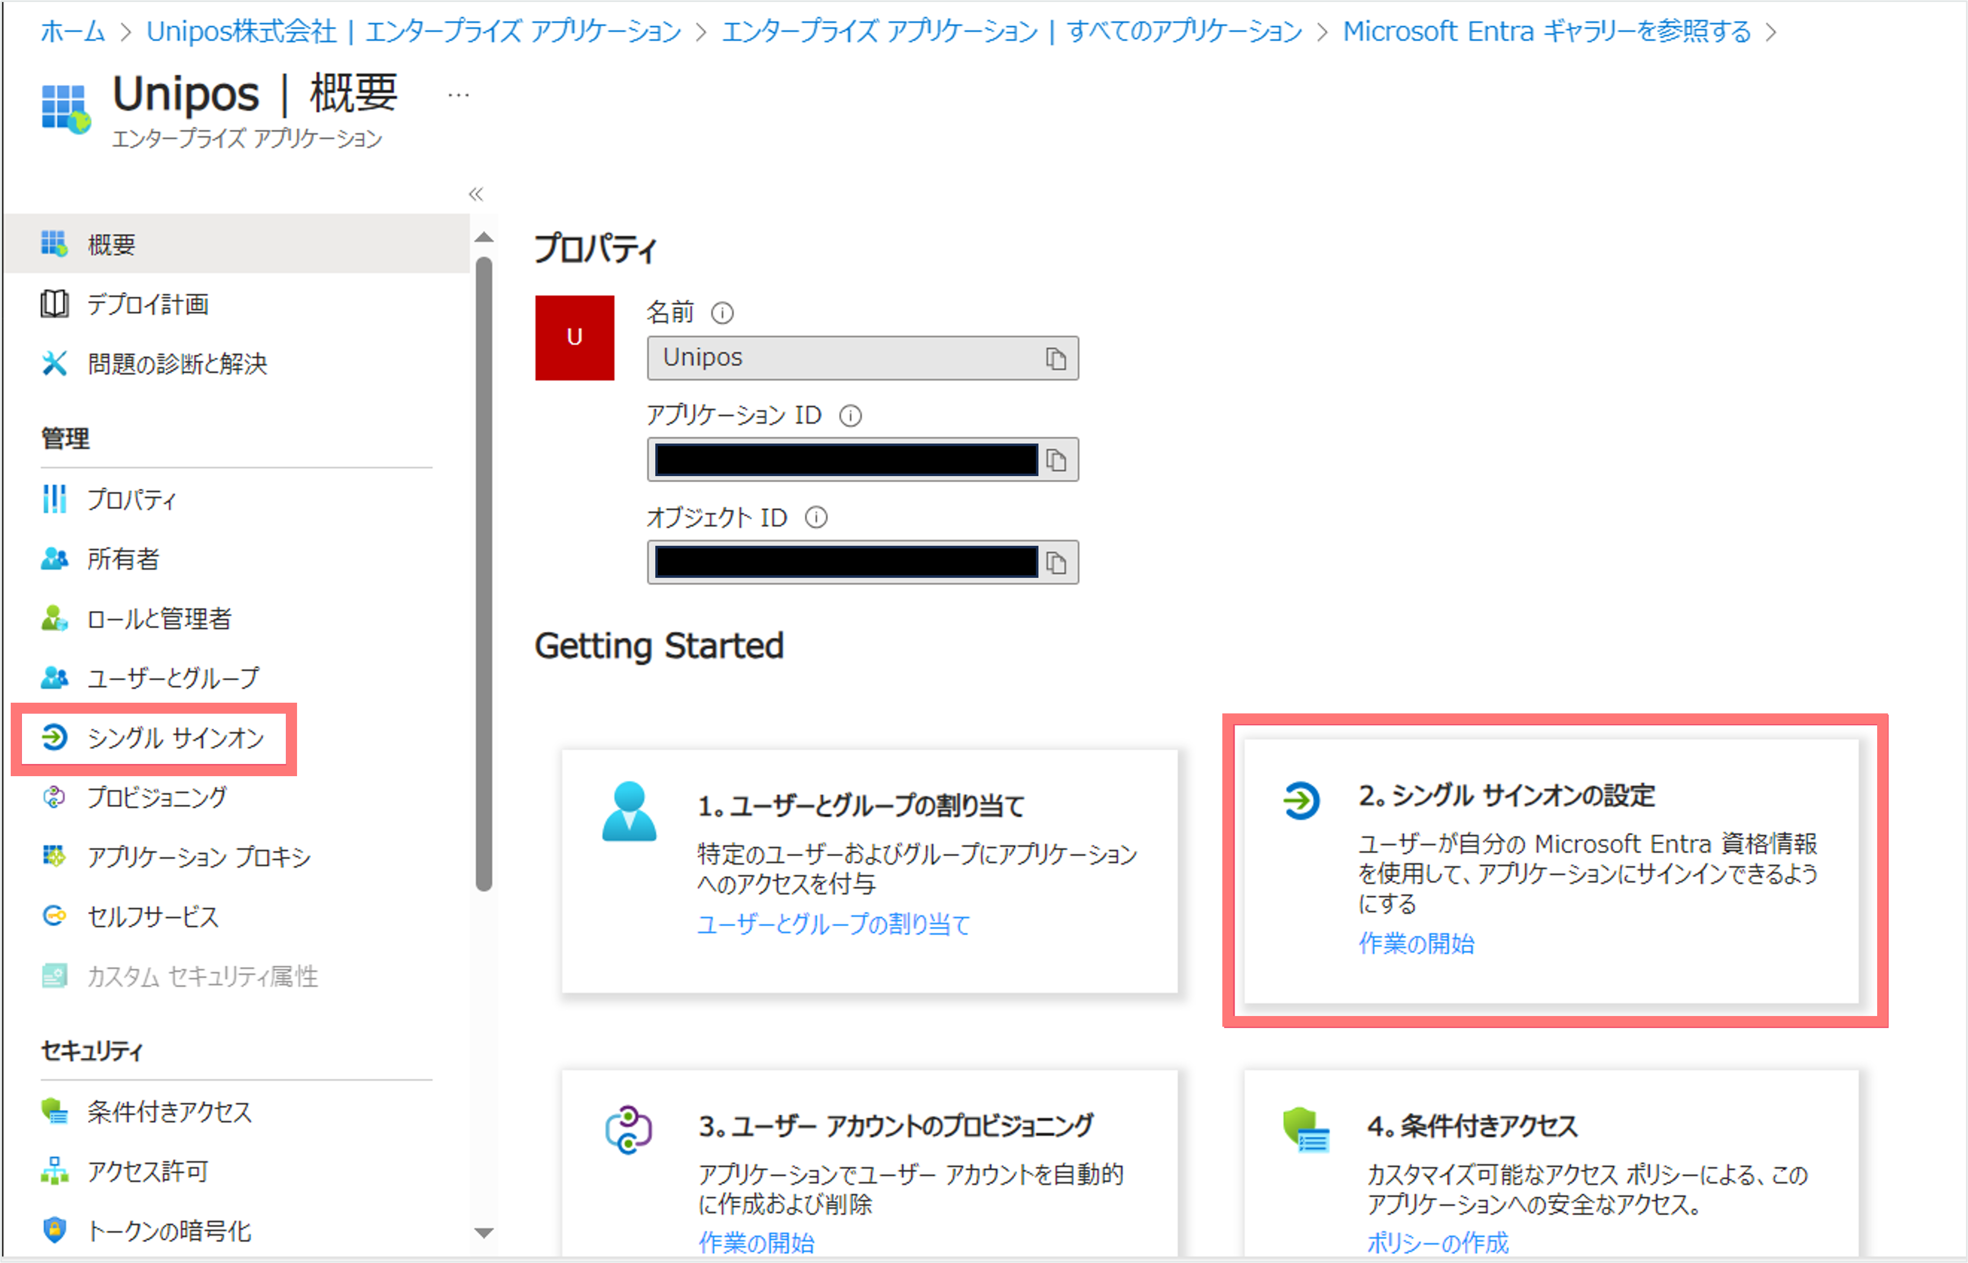
Task: Click the 概要 grid icon in sidebar
Action: pyautogui.click(x=54, y=243)
